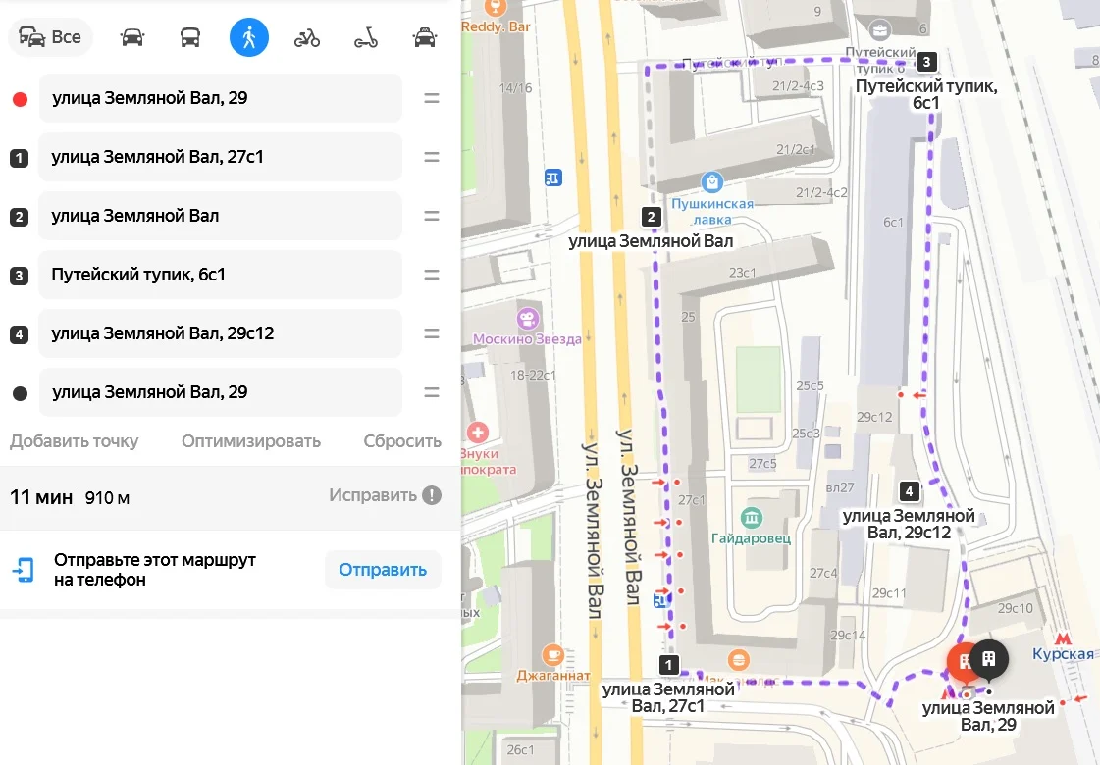Open the Reddy. Bar place icon
Screen dimensions: 1100x765
[496, 7]
